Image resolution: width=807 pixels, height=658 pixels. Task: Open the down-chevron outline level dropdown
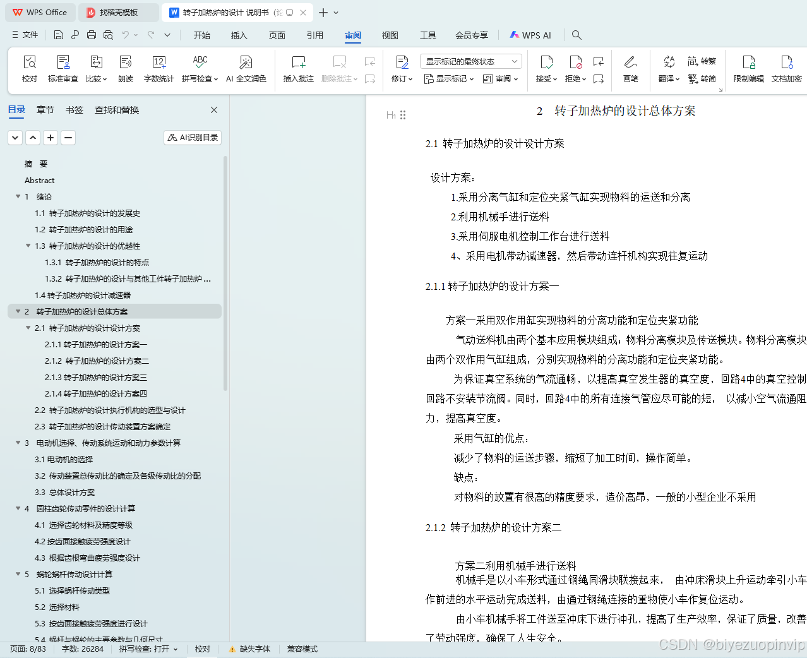tap(15, 137)
